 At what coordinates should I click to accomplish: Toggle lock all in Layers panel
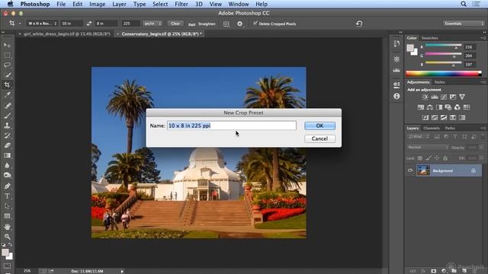(445, 158)
